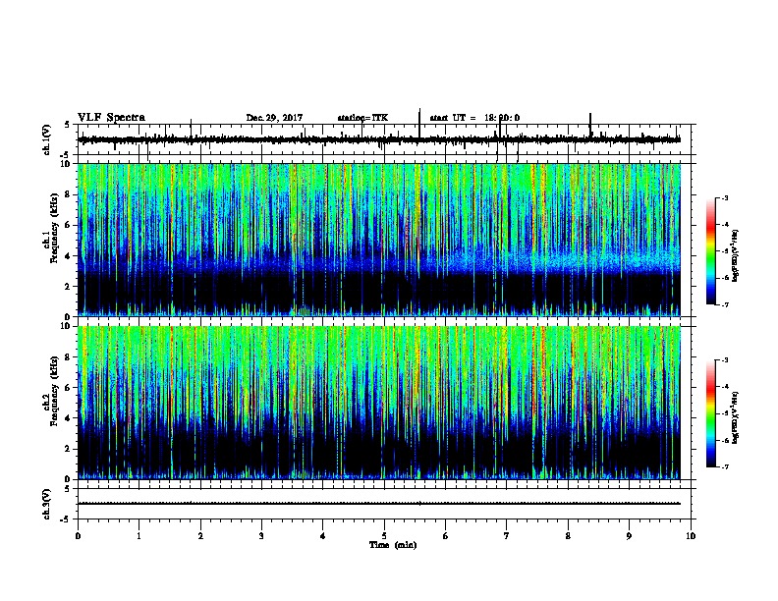Click time axis tick label '5'
778x601 pixels.
[384, 536]
